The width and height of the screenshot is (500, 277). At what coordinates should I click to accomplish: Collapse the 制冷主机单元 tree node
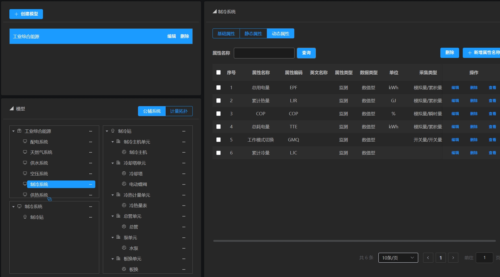113,142
